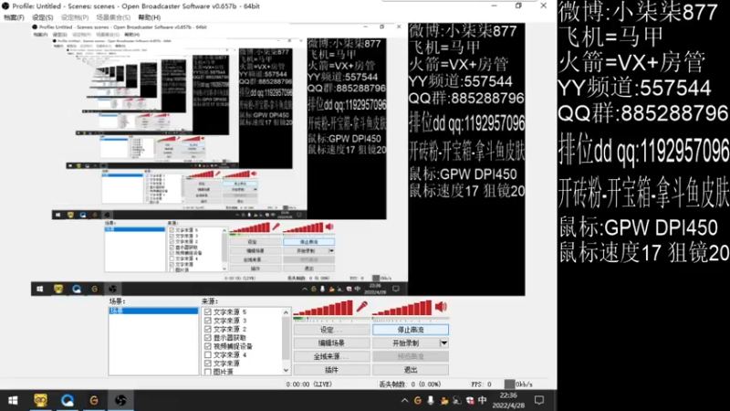The width and height of the screenshot is (730, 411).
Task: Click the 0:00:00 (LIVE) status text
Action: 308,385
